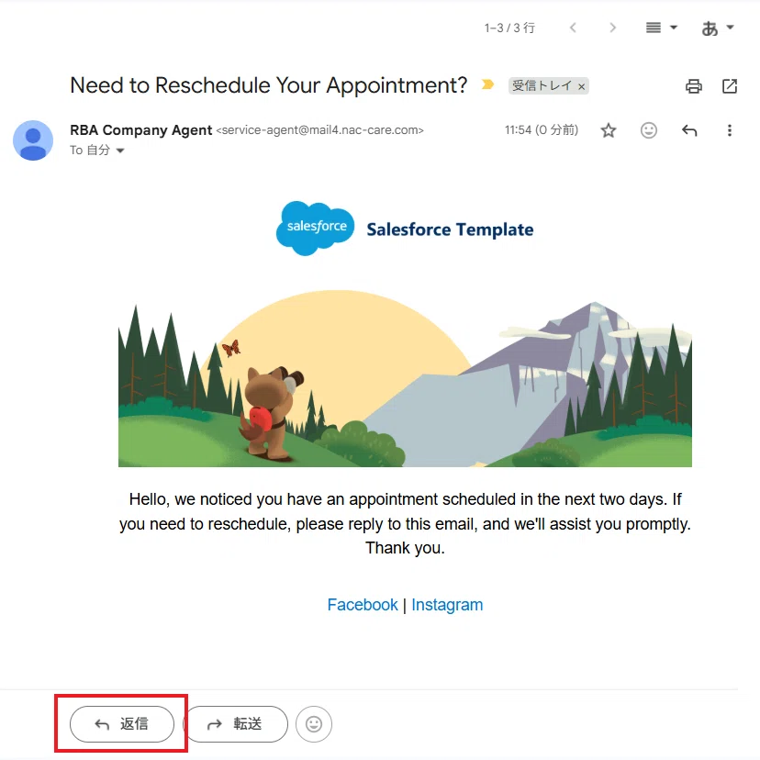Click the 返信 reply button
Viewport: 760px width, 760px height.
pyautogui.click(x=122, y=723)
